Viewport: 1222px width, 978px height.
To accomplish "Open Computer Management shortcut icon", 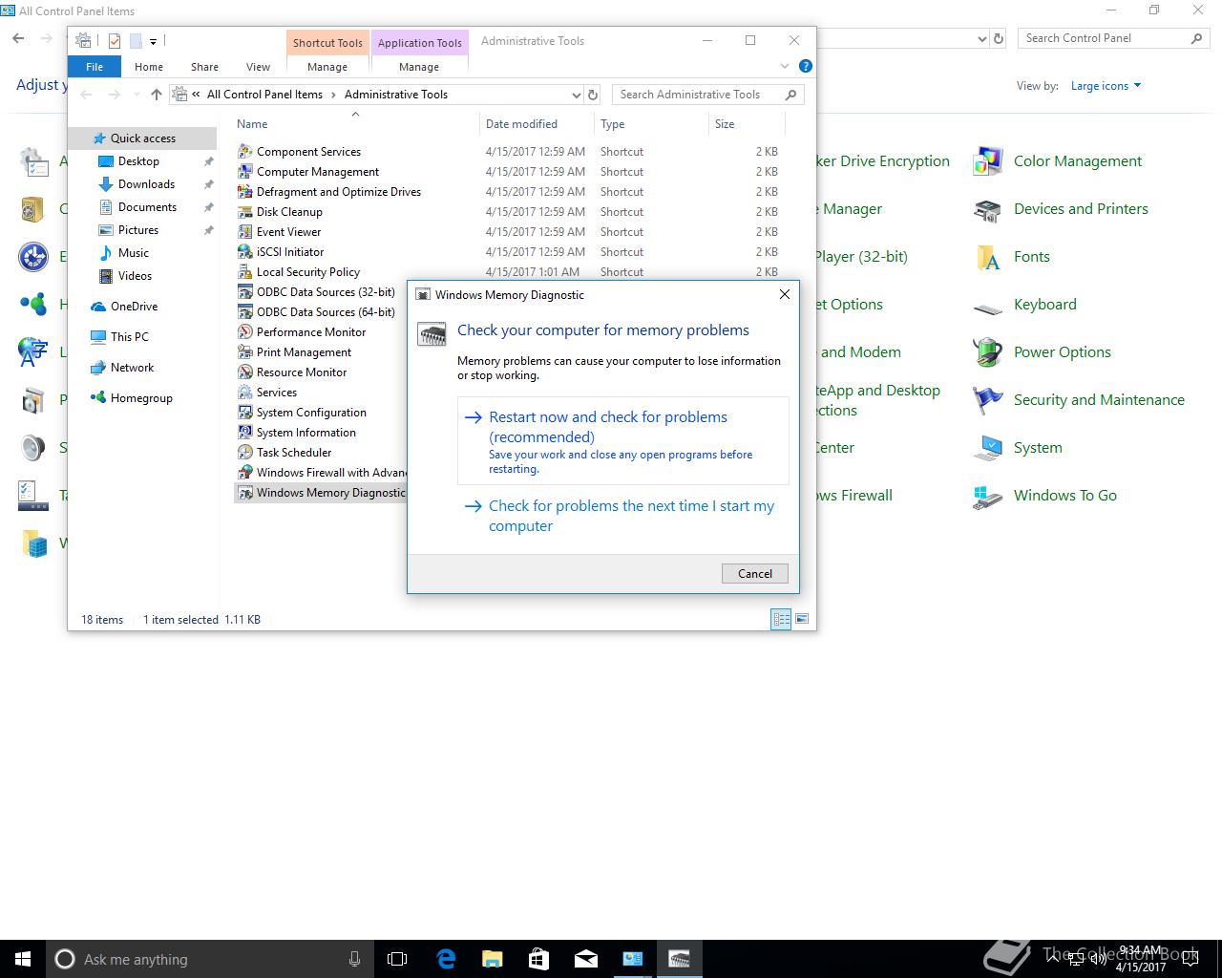I will tap(245, 172).
